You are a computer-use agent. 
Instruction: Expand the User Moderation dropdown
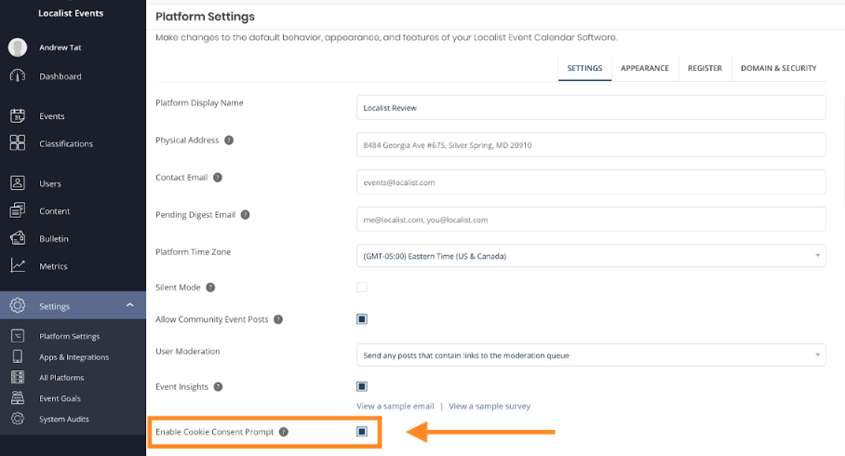coord(591,355)
